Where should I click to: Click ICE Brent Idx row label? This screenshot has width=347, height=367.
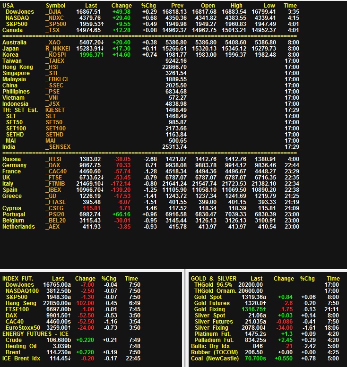pos(21,358)
